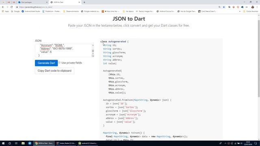
Task: Show hidden system tray icons
Action: 225,143
